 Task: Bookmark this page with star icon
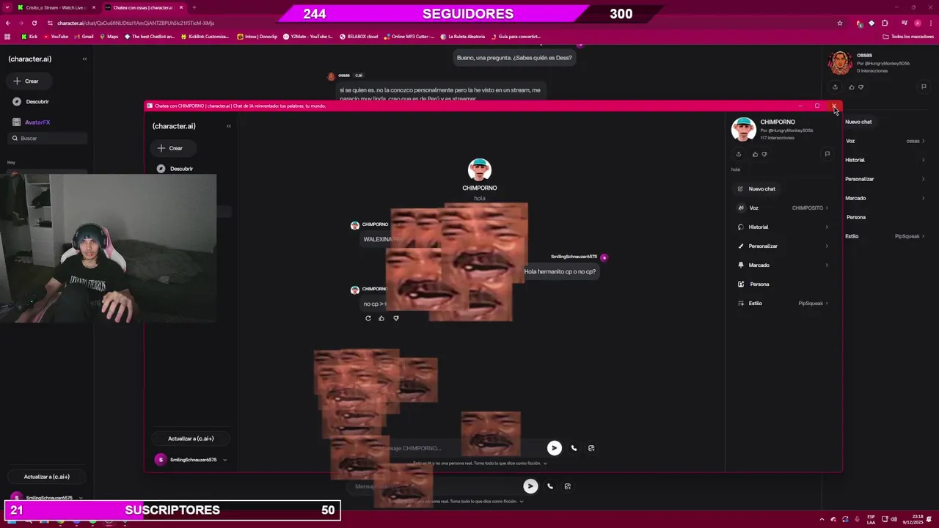point(840,23)
